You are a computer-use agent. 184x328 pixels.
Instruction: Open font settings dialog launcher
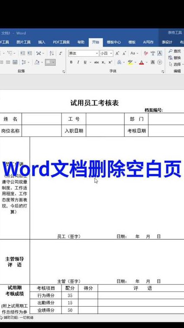pyautogui.click(x=162, y=72)
